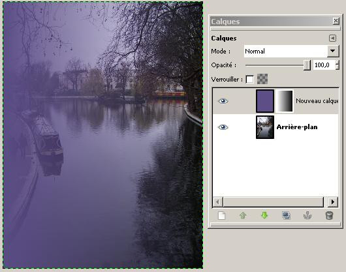Click the opacity value field 100,0
Viewport: 346px width, 272px height.
click(x=324, y=65)
